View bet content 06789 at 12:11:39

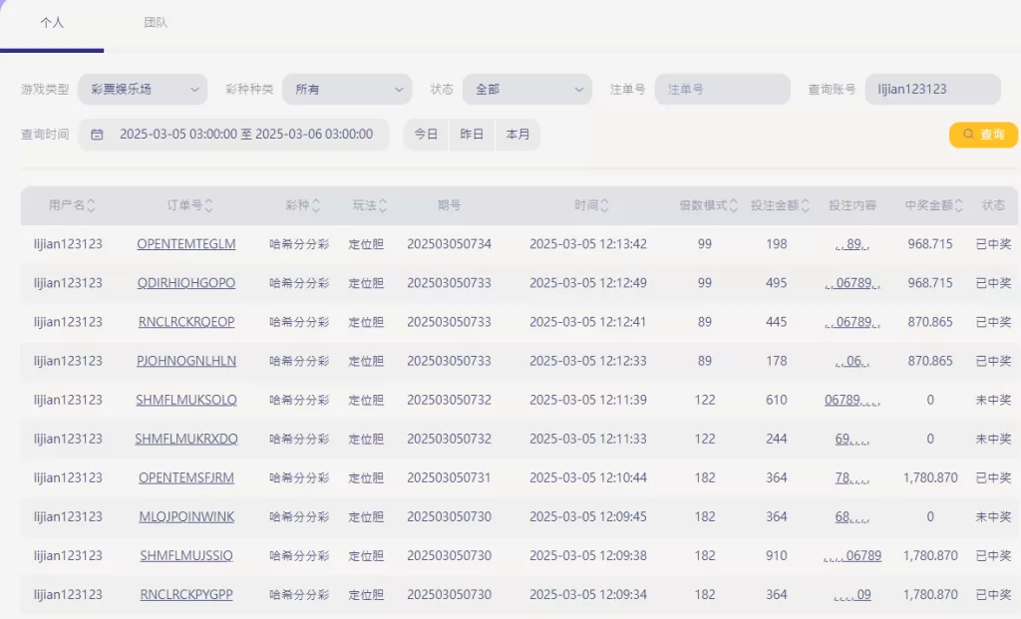pyautogui.click(x=852, y=401)
